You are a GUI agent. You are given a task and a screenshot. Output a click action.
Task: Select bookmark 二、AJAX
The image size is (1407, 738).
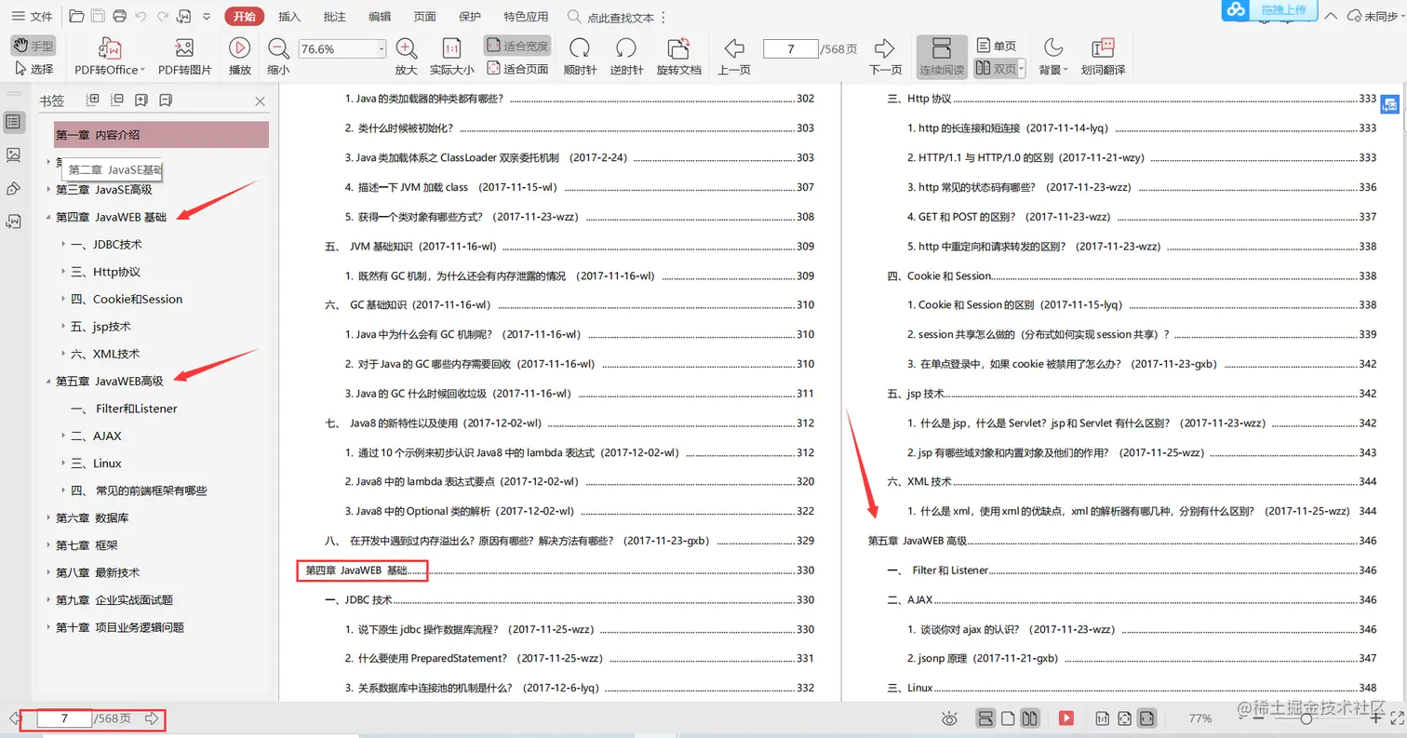coord(96,436)
